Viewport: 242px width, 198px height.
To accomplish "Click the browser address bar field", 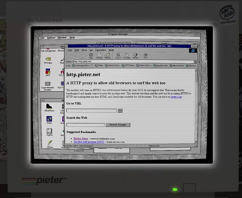I will 134,62.
